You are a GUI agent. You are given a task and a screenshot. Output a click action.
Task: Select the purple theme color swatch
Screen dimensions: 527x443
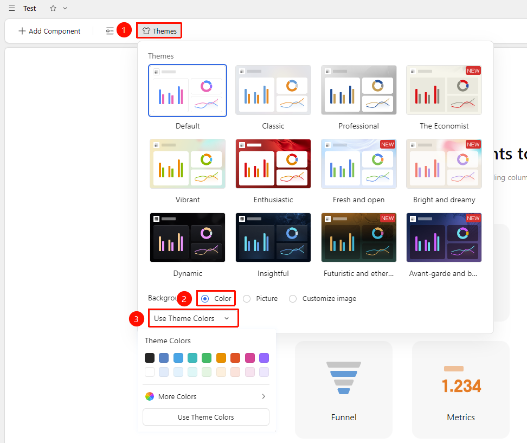point(264,358)
